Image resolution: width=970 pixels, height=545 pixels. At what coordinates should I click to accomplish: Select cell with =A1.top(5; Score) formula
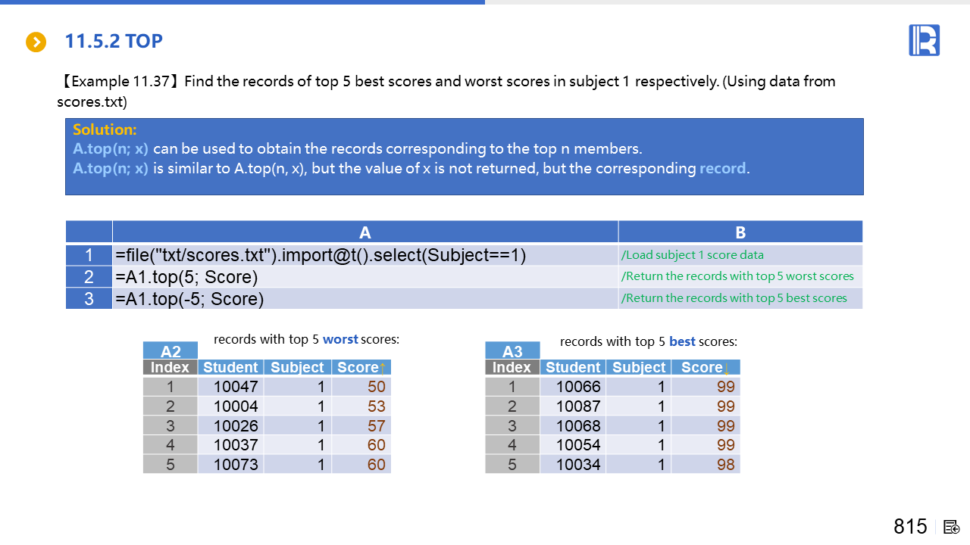tap(365, 277)
